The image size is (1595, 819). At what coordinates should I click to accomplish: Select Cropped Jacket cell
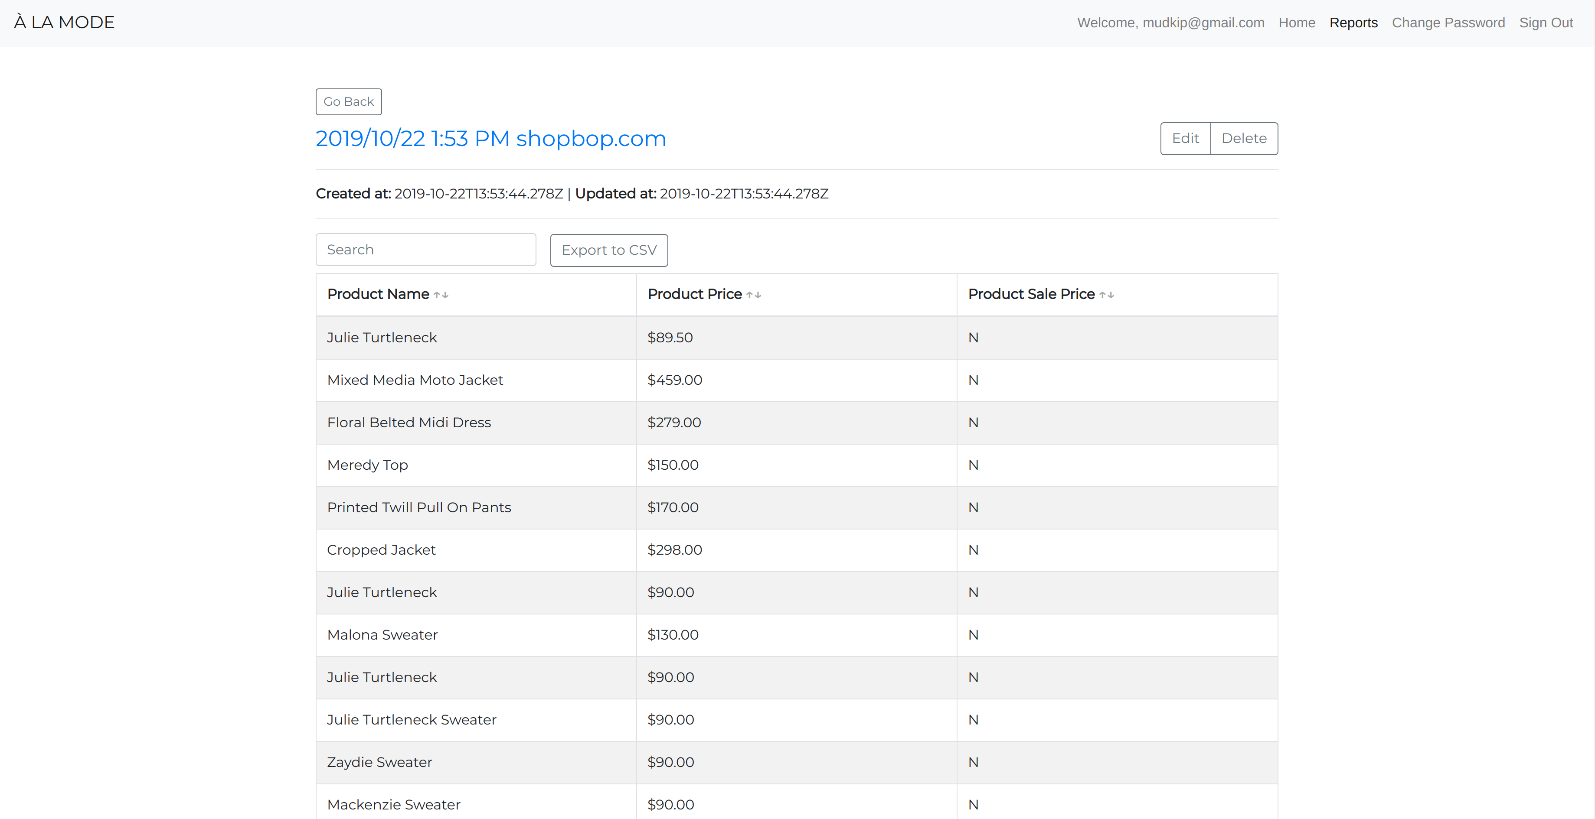(x=476, y=550)
